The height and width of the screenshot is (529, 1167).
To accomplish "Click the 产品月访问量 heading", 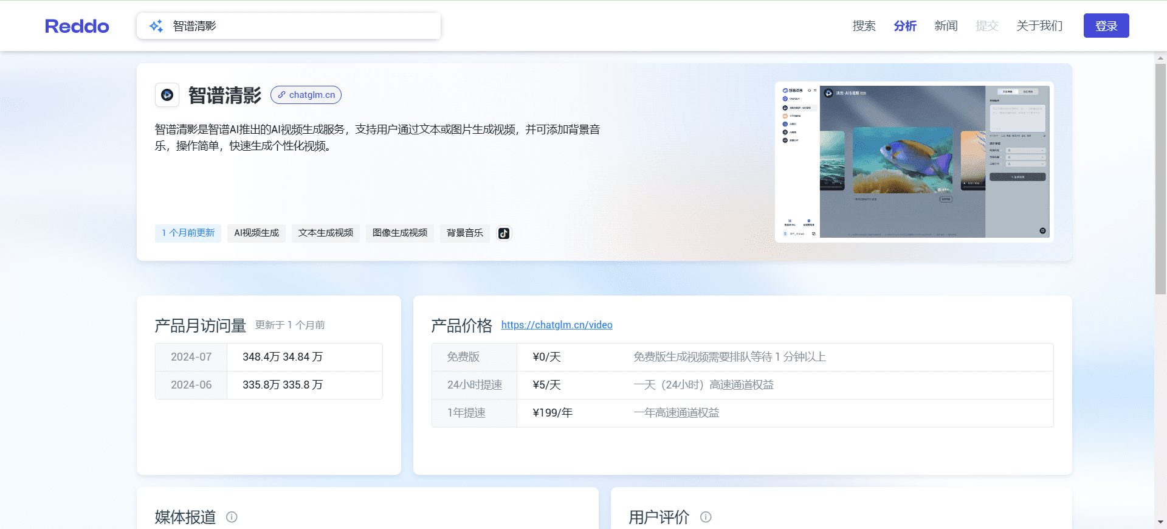I will point(201,326).
